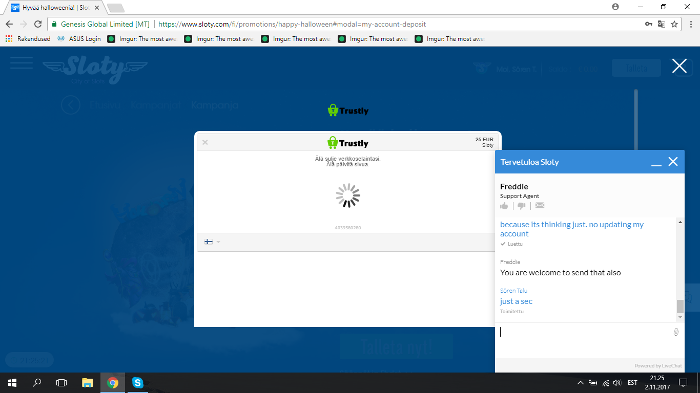
Task: Open Skype from taskbar
Action: pyautogui.click(x=137, y=383)
